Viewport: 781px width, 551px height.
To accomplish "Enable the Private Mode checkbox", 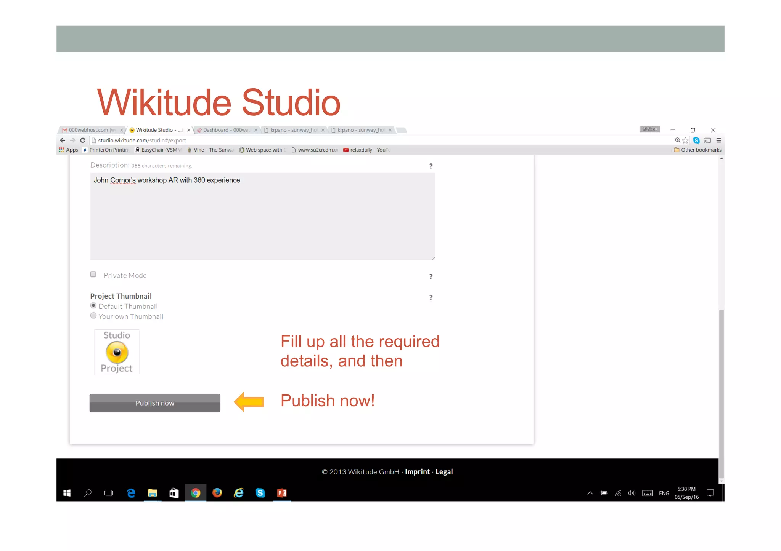I will click(x=93, y=275).
